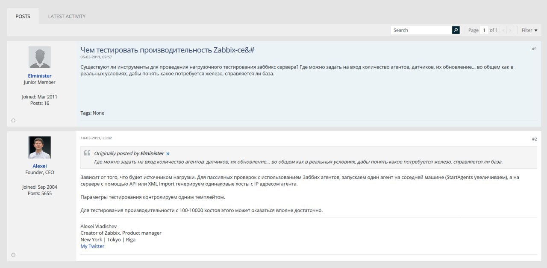
Task: Open Elminister's user profile link
Action: 40,76
